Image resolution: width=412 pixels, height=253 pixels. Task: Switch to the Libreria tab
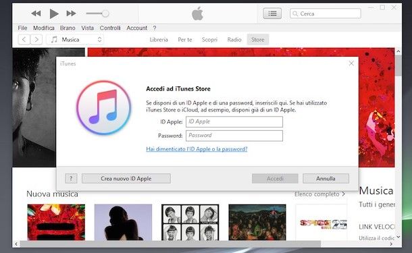tap(159, 40)
